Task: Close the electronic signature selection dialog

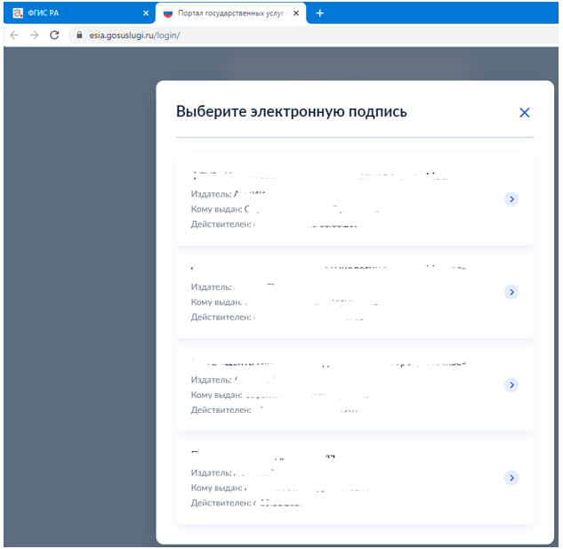Action: (x=524, y=112)
